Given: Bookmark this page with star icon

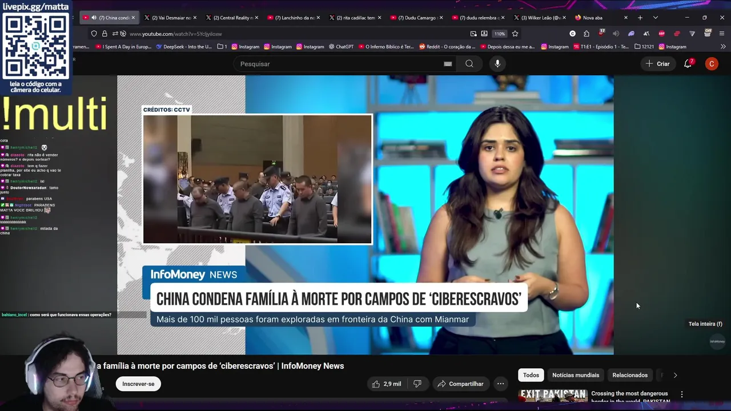Looking at the screenshot, I should pos(515,34).
